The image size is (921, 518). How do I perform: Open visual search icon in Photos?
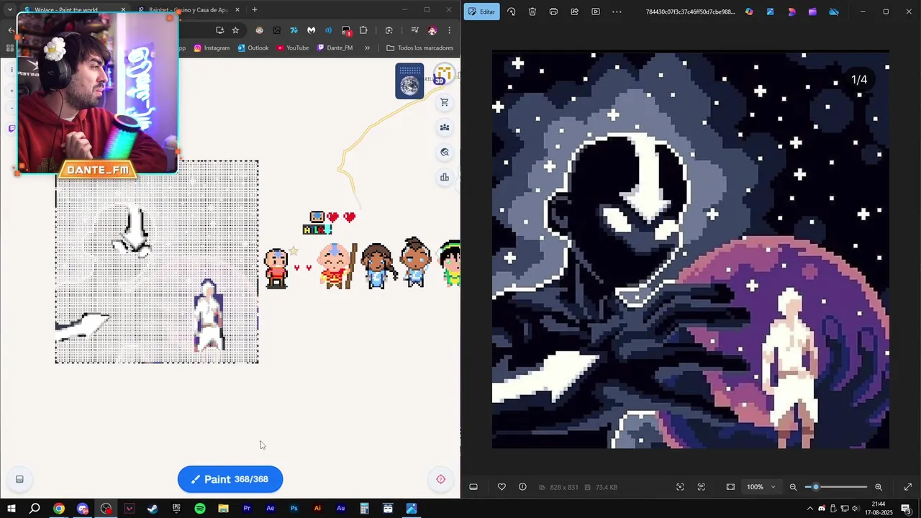(680, 487)
